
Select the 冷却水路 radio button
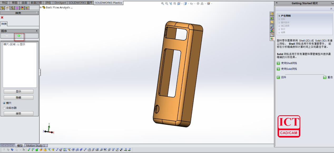point(4,108)
